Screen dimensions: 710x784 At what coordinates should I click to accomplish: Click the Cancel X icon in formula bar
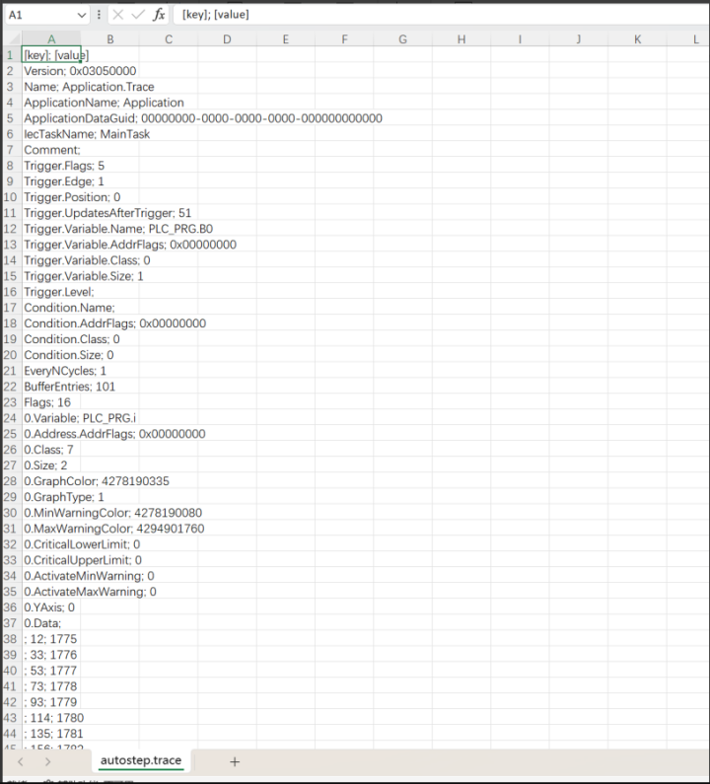pos(117,15)
